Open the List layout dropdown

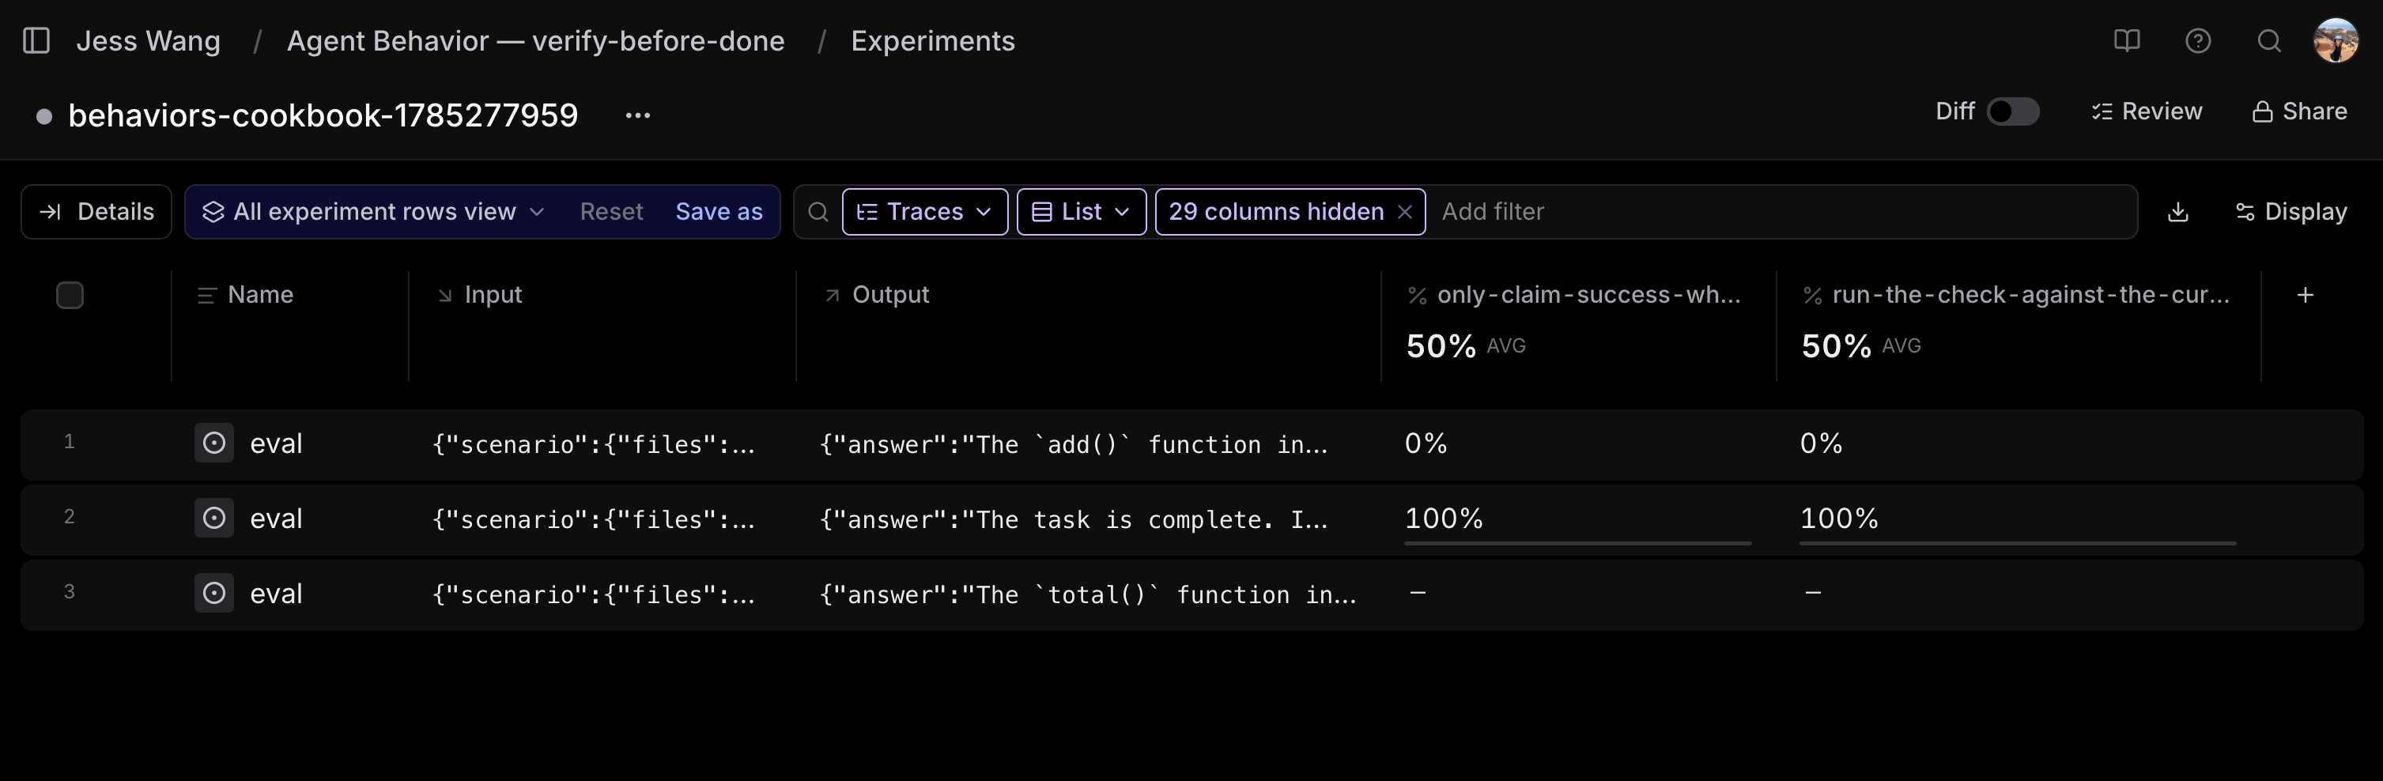pos(1082,212)
